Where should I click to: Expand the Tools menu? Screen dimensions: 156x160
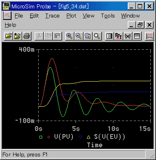[x=108, y=16]
